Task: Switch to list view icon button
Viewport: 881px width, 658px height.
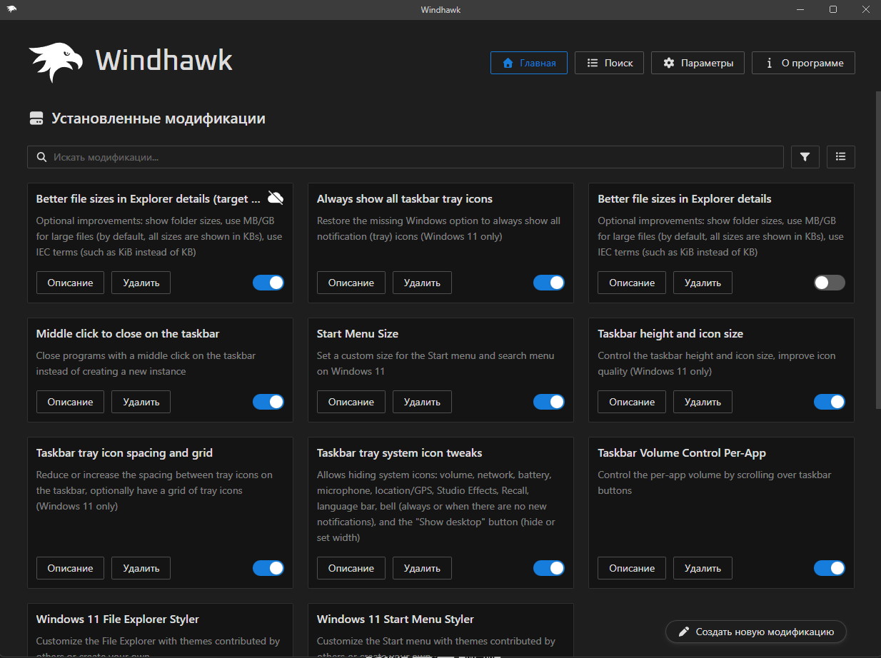Action: pyautogui.click(x=841, y=157)
